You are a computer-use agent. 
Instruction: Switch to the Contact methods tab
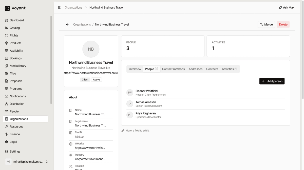click(x=173, y=69)
